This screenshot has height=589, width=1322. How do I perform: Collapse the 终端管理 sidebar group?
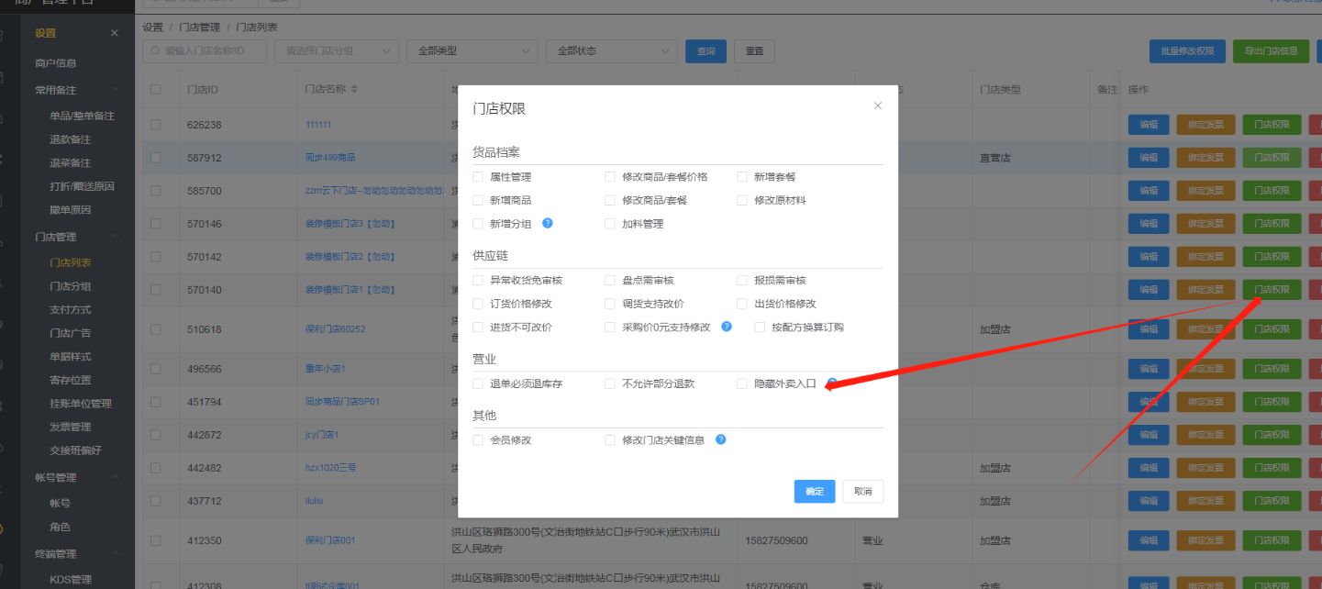pyautogui.click(x=116, y=554)
